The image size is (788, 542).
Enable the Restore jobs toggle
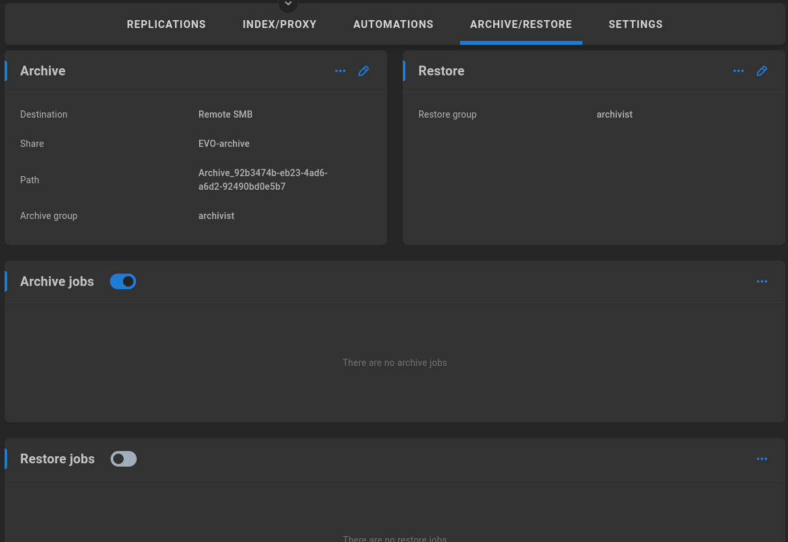[123, 459]
